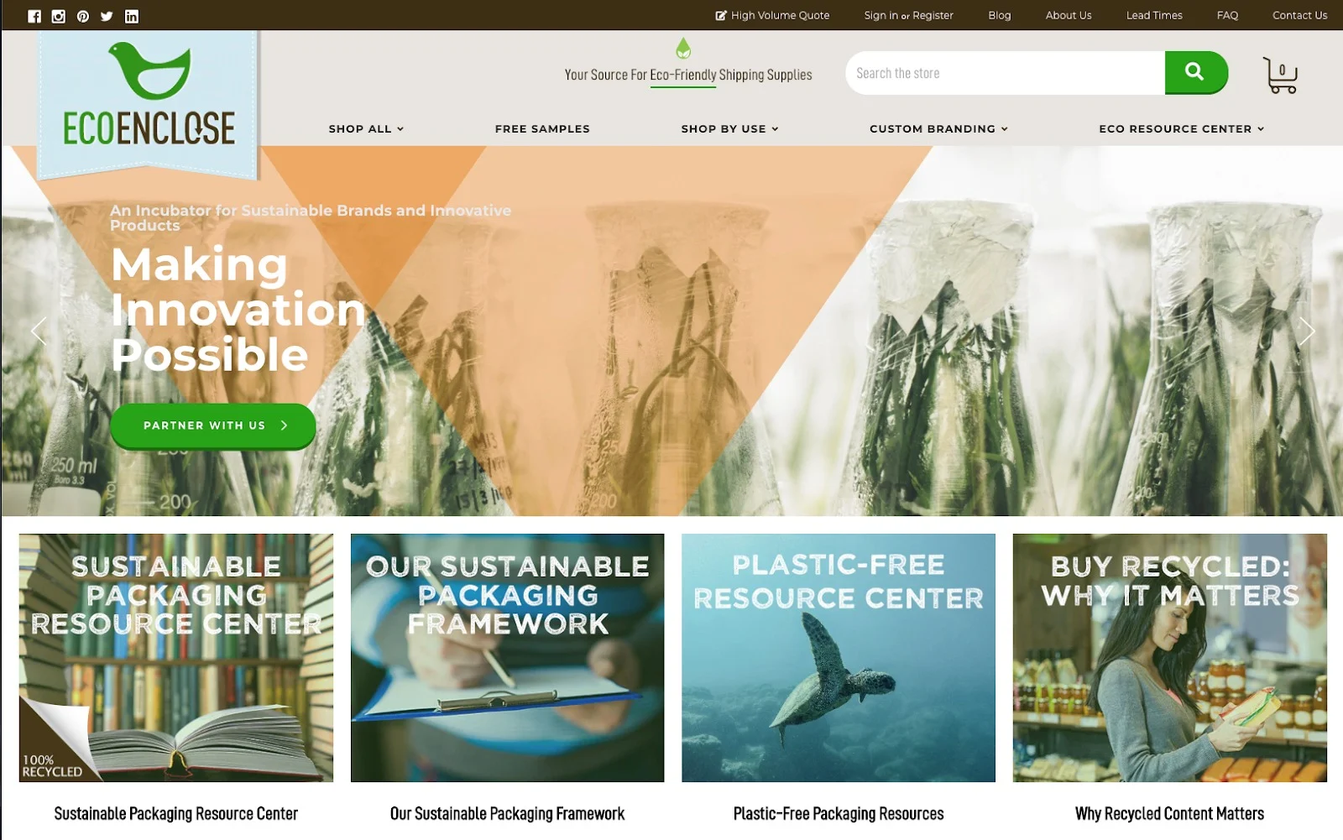Click the Sign in link
The width and height of the screenshot is (1343, 840).
(881, 15)
